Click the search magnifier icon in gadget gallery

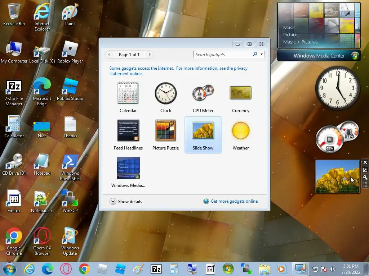pos(255,54)
